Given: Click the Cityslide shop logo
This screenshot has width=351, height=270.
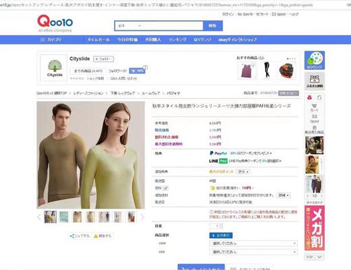Looking at the screenshot, I should [54, 67].
